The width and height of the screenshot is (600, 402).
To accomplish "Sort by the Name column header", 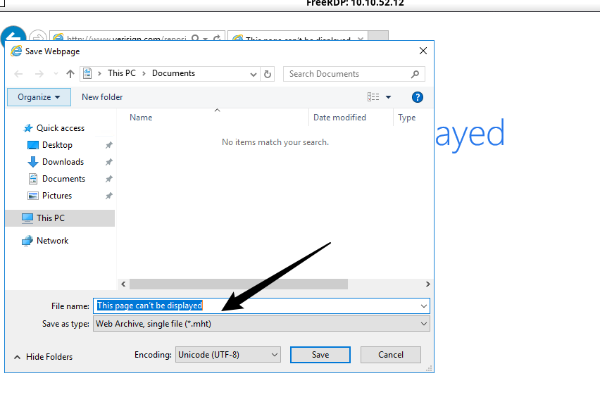I will pos(217,118).
